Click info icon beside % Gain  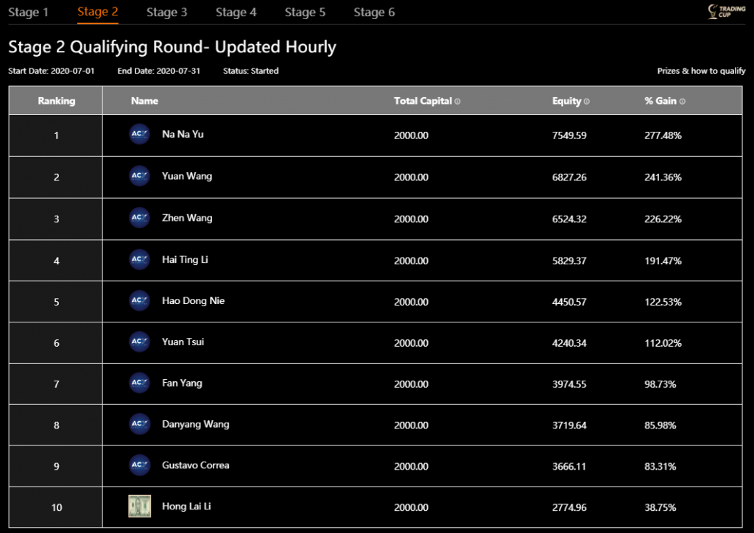[x=683, y=102]
